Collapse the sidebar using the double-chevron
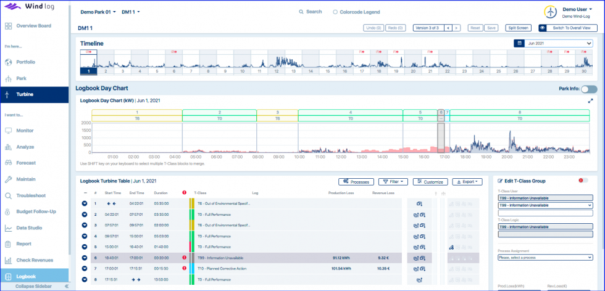The image size is (605, 291). (x=66, y=287)
